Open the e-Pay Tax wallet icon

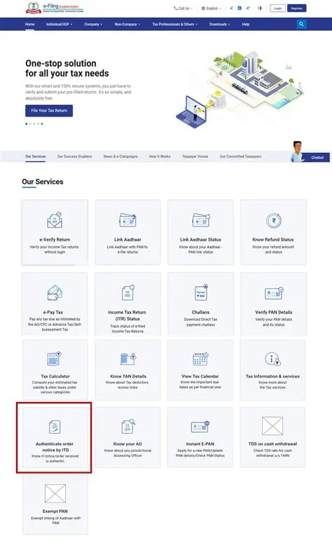(55, 293)
